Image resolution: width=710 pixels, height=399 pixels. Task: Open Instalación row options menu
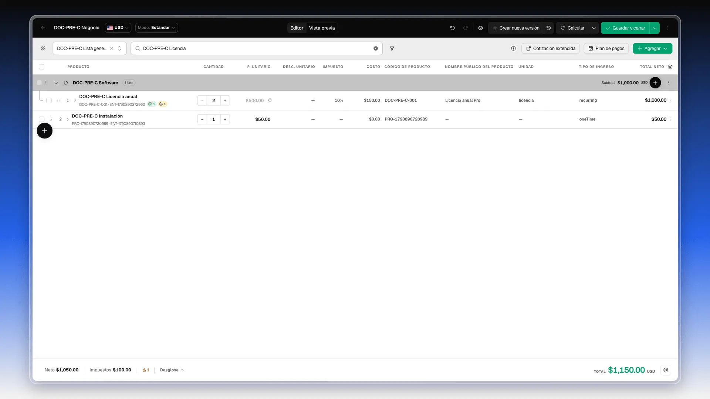click(670, 119)
